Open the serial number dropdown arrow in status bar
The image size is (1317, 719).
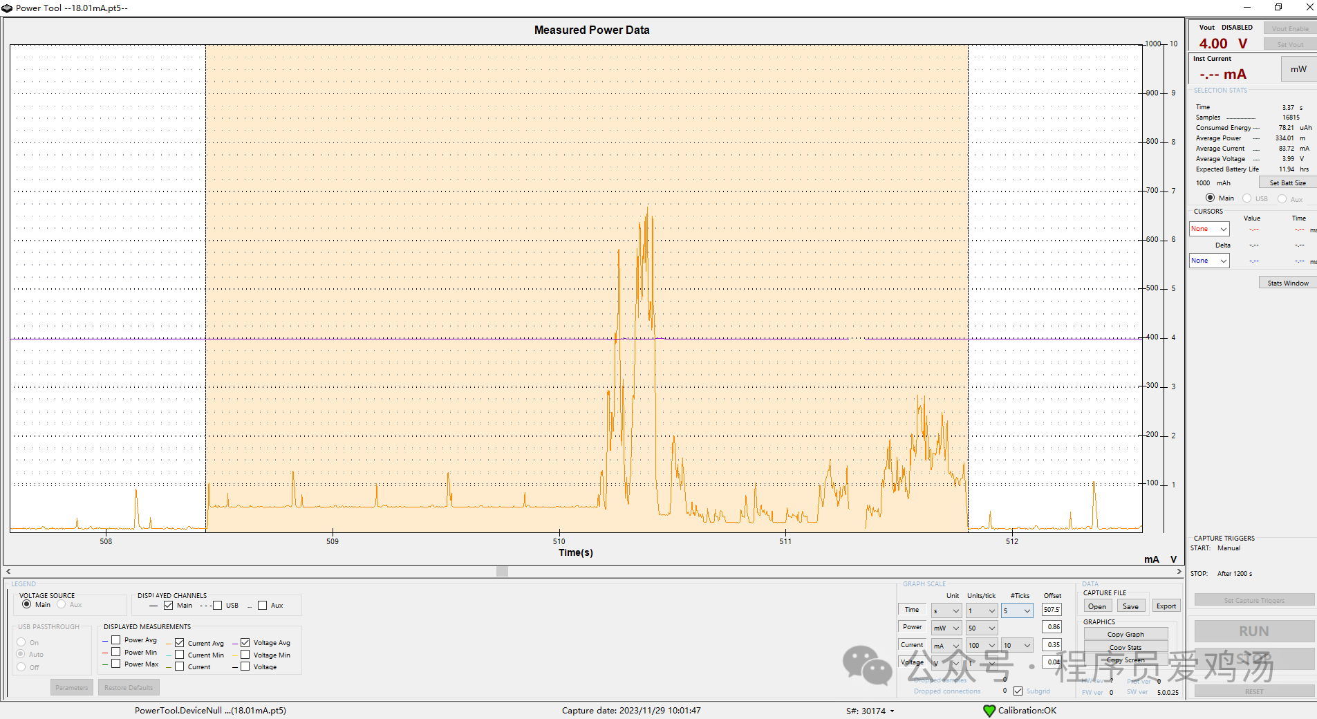pyautogui.click(x=892, y=711)
